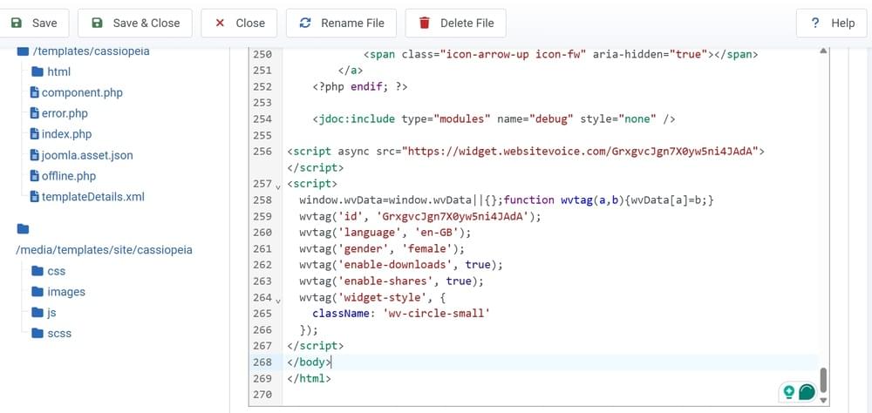Open /media/templates/site/cassiopeia folder path
The height and width of the screenshot is (413, 872).
pyautogui.click(x=104, y=250)
